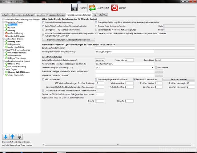Click green icon beside MPlayer Audio

click(6, 44)
